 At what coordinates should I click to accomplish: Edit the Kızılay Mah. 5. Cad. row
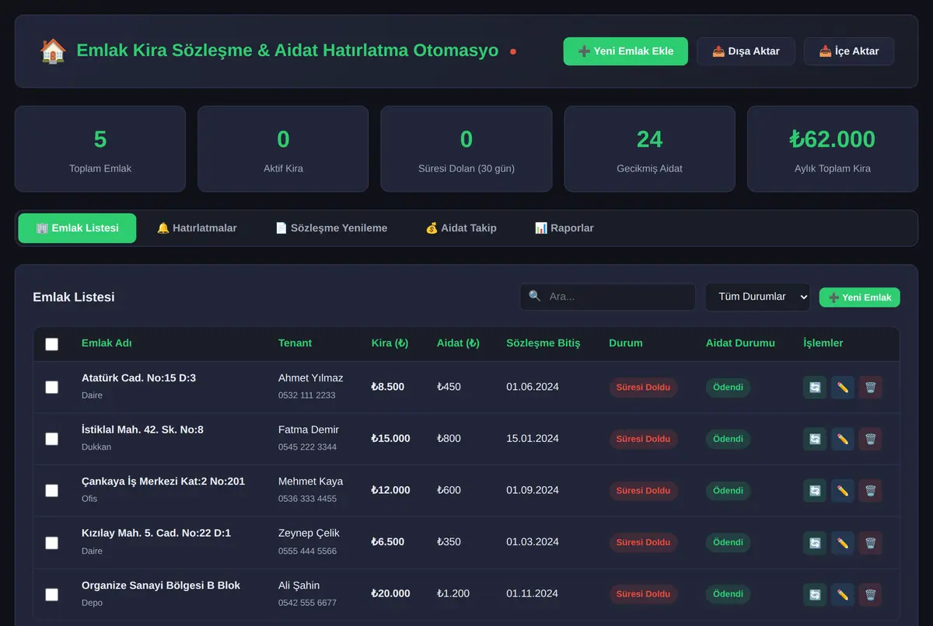pos(843,542)
